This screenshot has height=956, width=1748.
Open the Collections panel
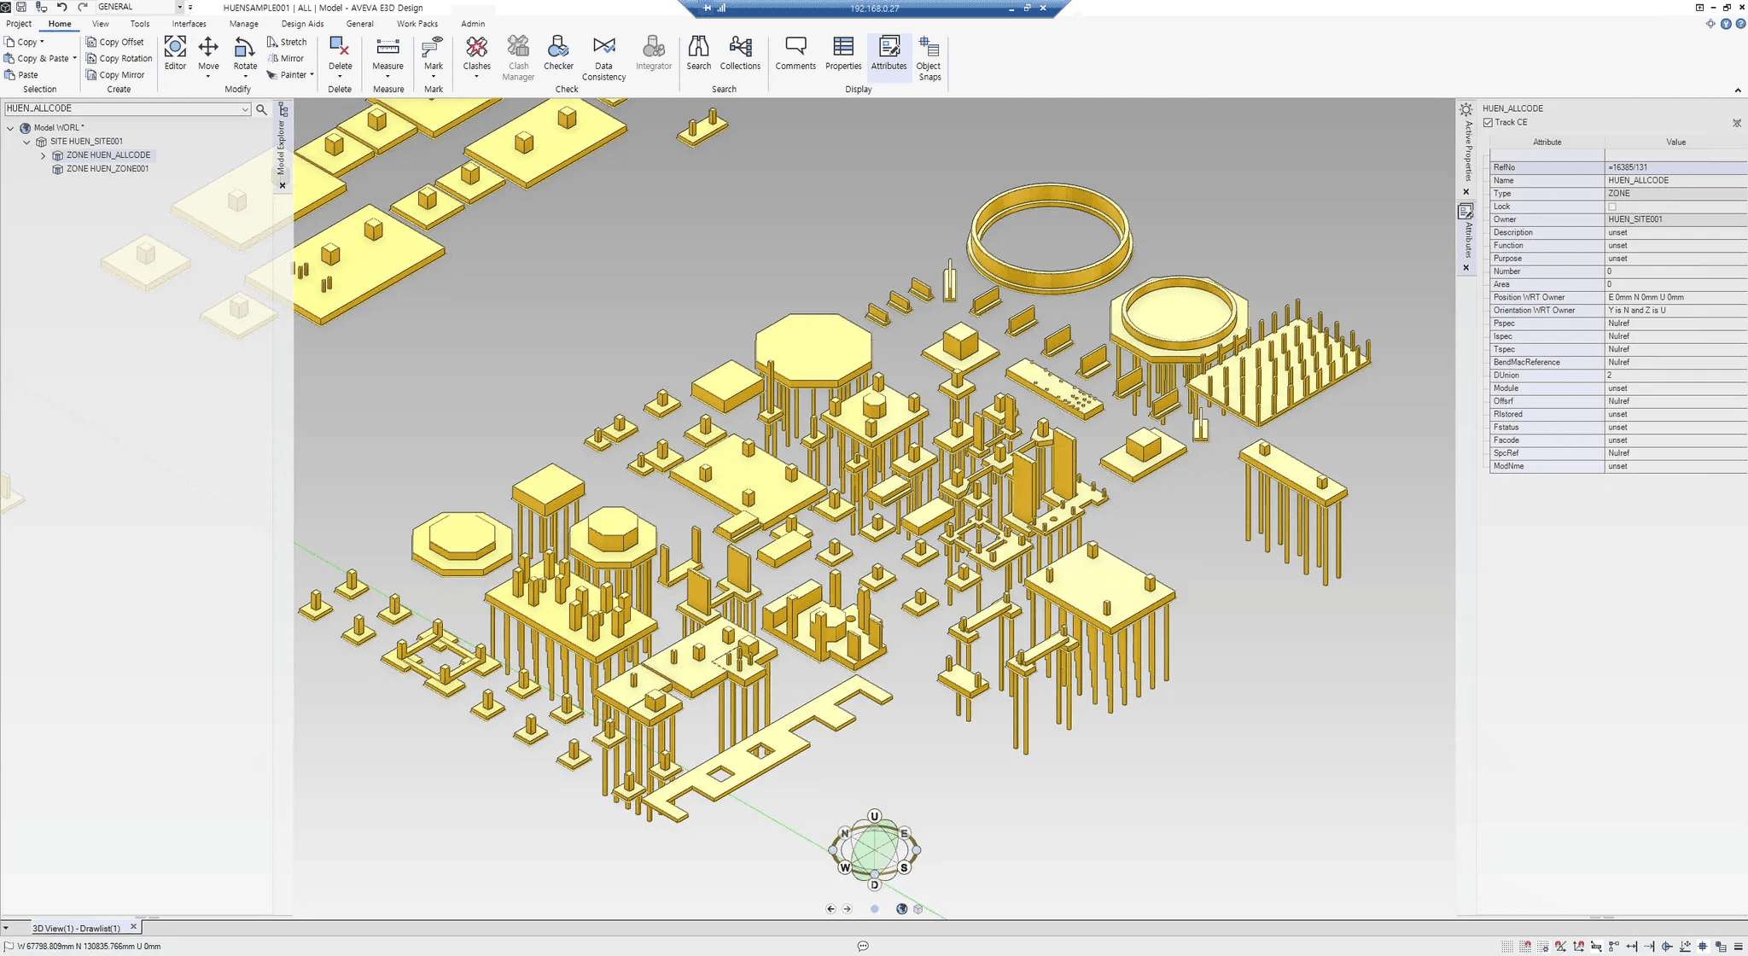pos(740,54)
